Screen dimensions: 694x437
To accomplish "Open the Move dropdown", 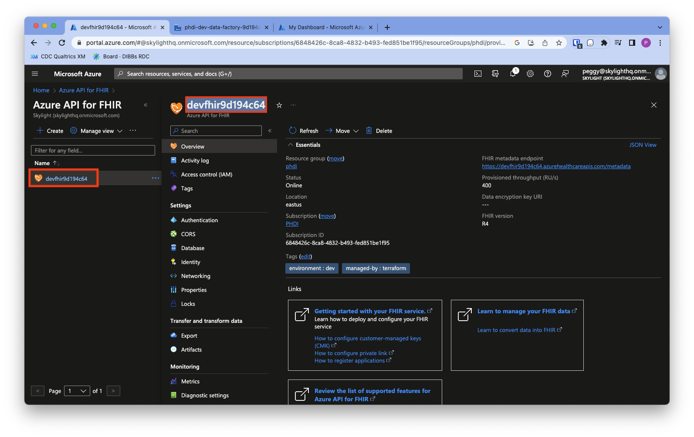I will [x=342, y=131].
